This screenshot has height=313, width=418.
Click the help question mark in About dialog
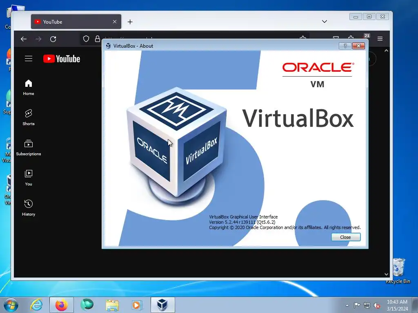coord(345,46)
